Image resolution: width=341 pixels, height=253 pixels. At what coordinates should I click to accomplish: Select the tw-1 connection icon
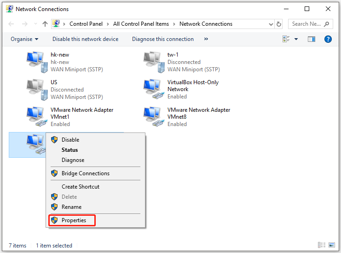coord(154,62)
